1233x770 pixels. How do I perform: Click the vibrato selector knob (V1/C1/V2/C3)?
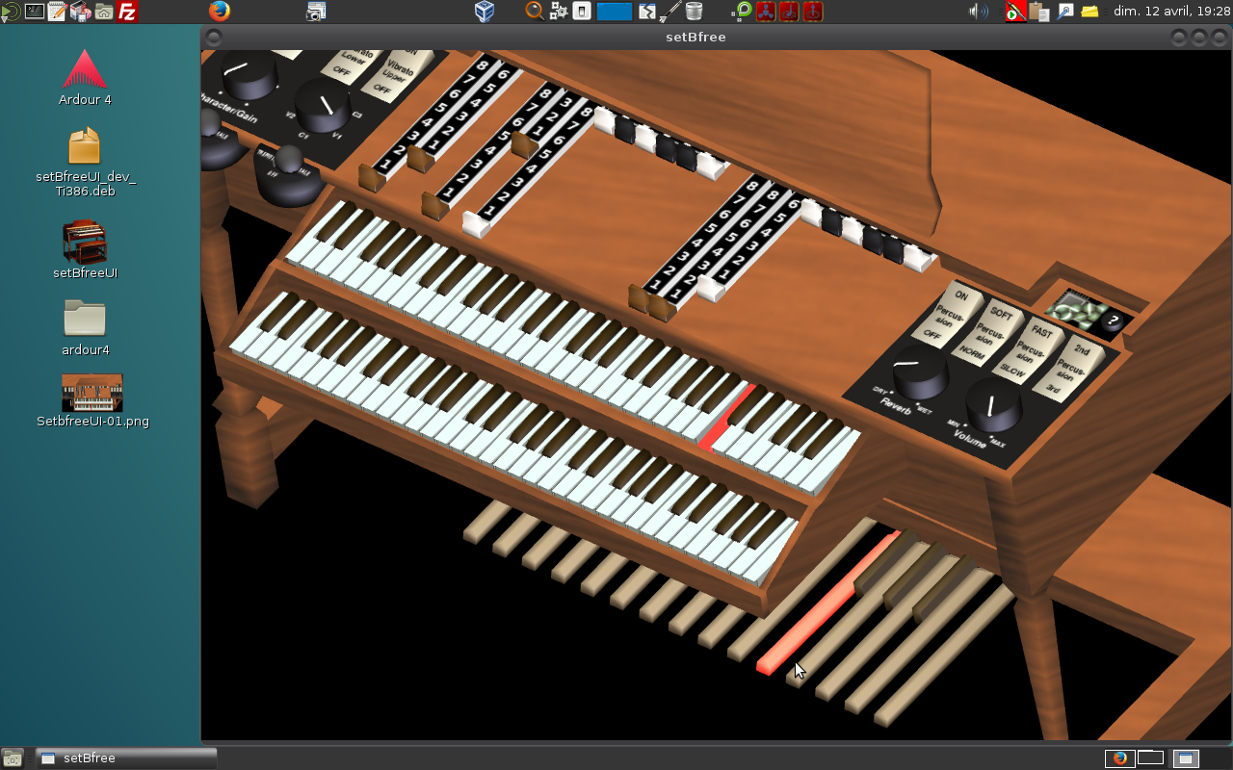pyautogui.click(x=324, y=105)
